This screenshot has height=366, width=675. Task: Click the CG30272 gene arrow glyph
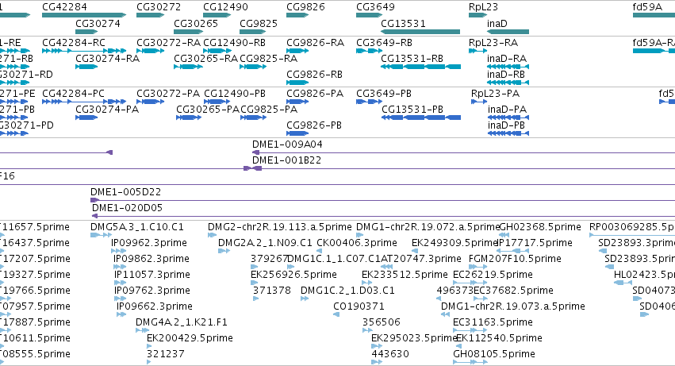tap(150, 15)
